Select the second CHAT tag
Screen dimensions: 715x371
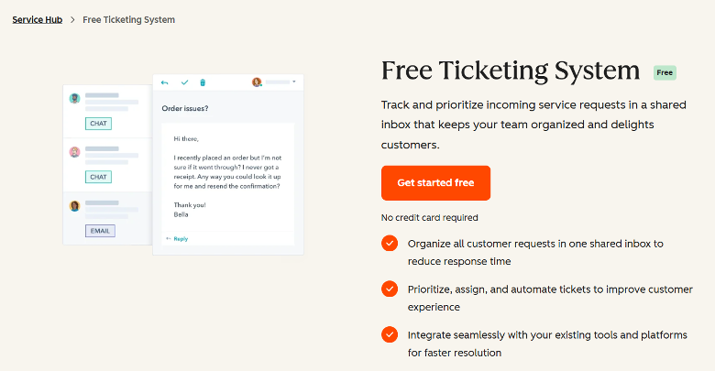tap(98, 177)
